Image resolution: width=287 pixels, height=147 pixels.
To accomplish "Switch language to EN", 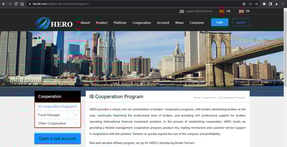I will click(248, 11).
